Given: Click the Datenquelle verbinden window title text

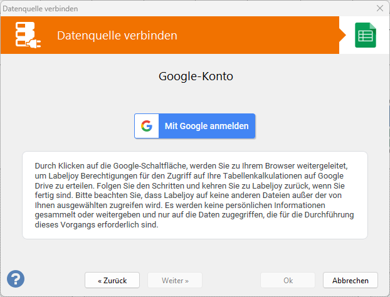Looking at the screenshot, I should pos(40,9).
